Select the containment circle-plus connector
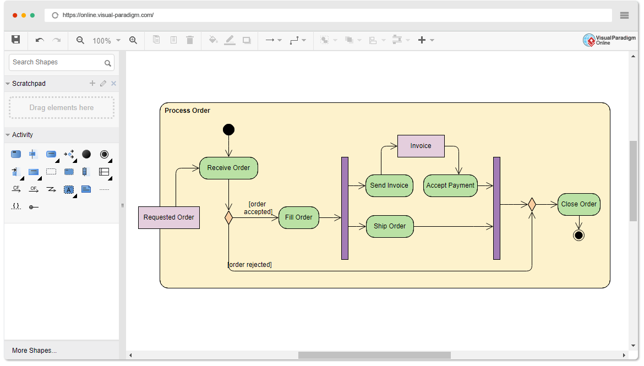Viewport: 644px width, 366px height. [34, 207]
